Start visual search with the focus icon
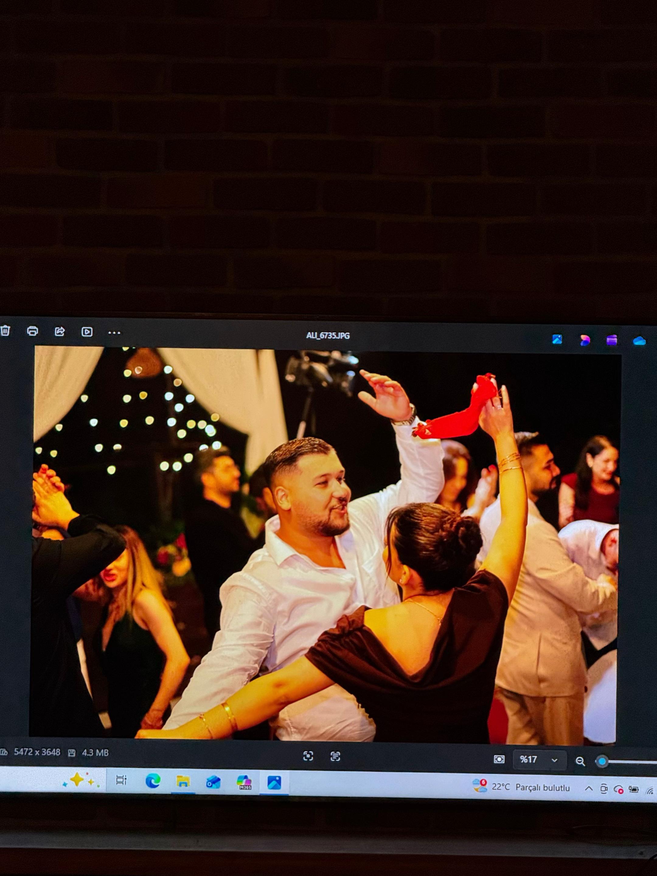This screenshot has height=876, width=657. click(x=308, y=756)
